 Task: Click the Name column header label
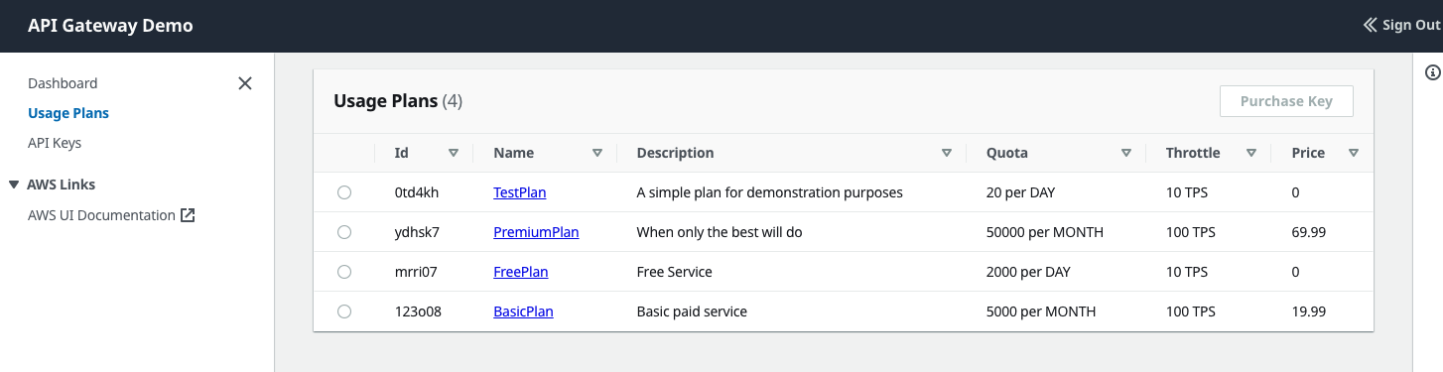[x=514, y=153]
